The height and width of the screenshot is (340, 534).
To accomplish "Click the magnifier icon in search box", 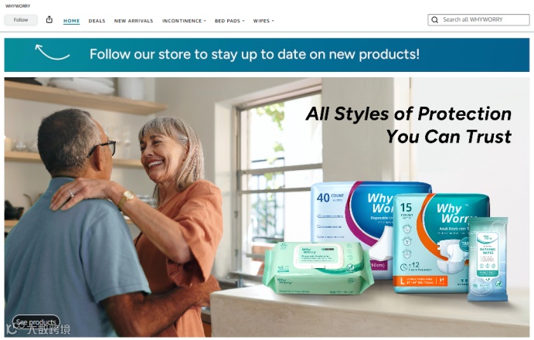I will [x=435, y=20].
